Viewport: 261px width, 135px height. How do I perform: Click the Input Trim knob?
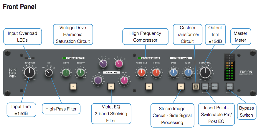pos(29,72)
